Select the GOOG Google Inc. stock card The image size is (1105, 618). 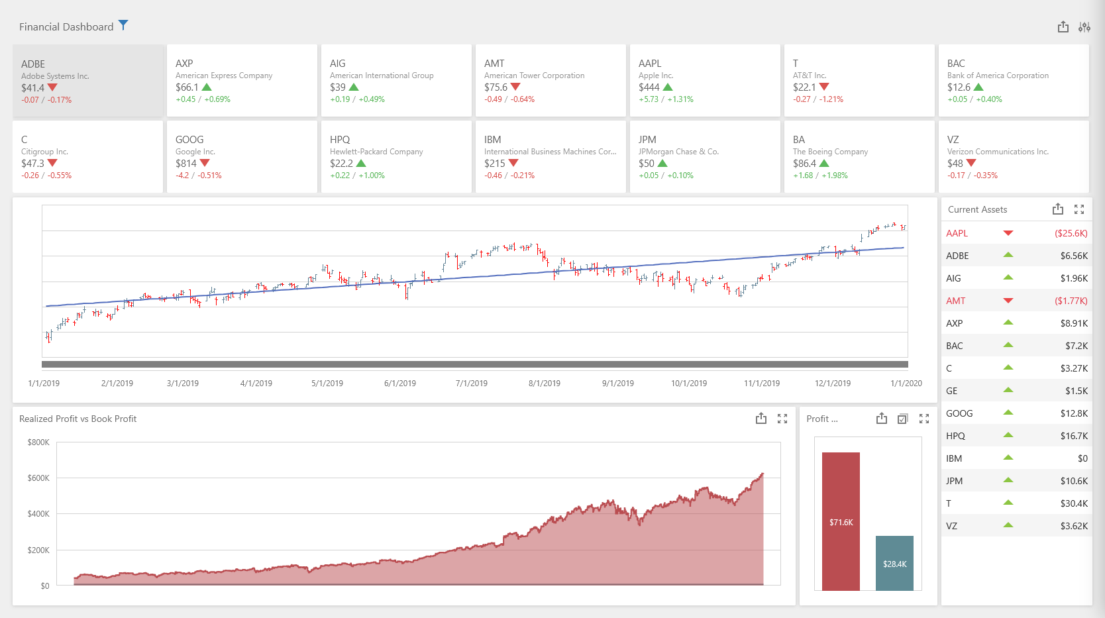[242, 157]
